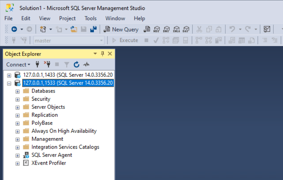Open the Navigate Backward history dropdown arrow
The height and width of the screenshot is (180, 283).
pyautogui.click(x=22, y=29)
